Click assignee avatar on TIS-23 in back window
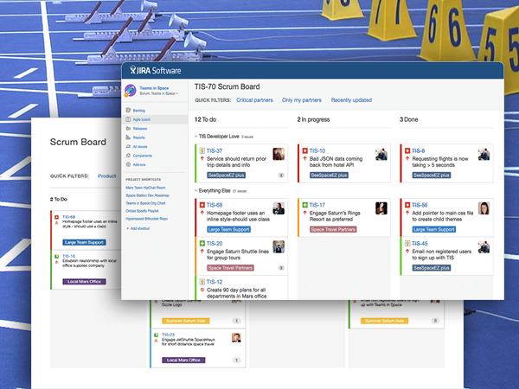This screenshot has width=519, height=389. pyautogui.click(x=236, y=338)
